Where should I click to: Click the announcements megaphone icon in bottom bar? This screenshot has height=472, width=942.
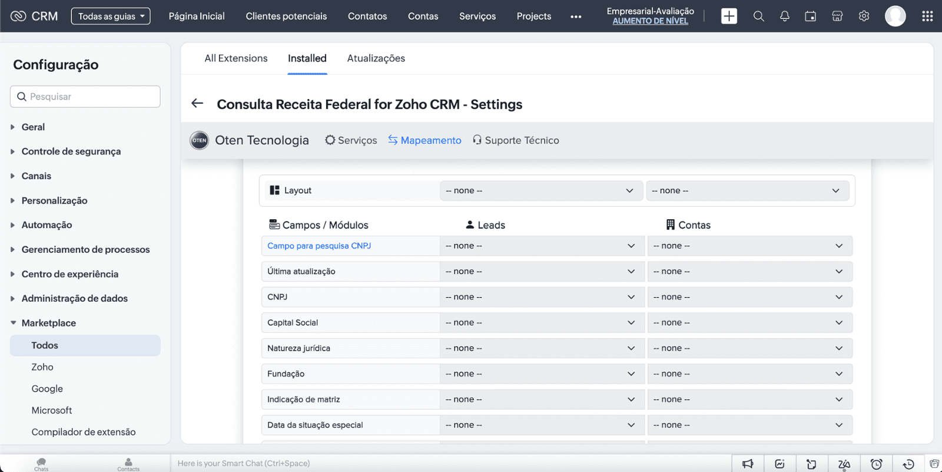(x=748, y=464)
